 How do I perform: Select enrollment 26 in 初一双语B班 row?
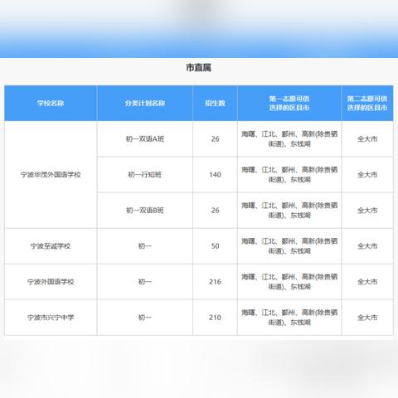point(215,211)
